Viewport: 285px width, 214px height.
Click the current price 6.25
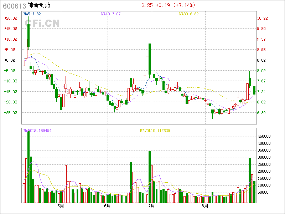pyautogui.click(x=147, y=5)
